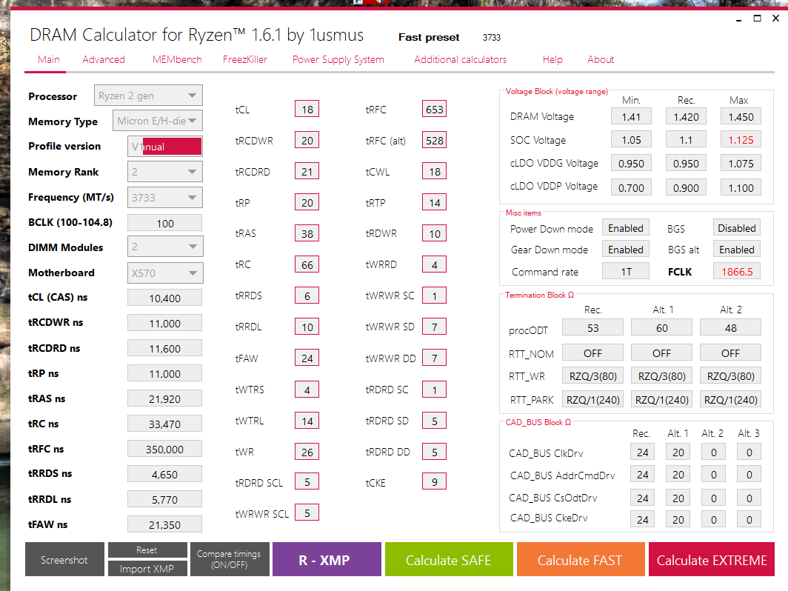This screenshot has width=788, height=591.
Task: Click CAD_BUS AddrCmdDrv Alt. 1 value
Action: 678,475
